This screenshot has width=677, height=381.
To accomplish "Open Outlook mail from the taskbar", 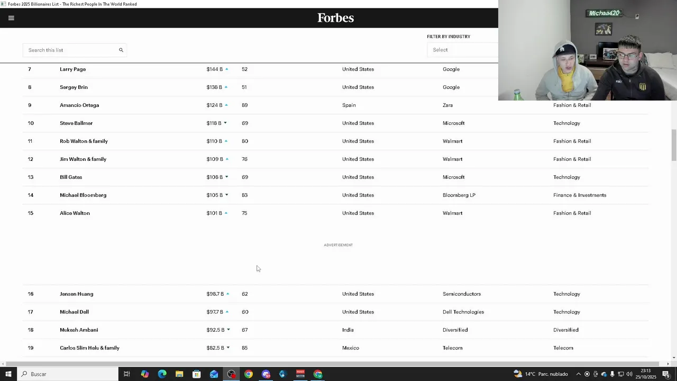I will pyautogui.click(x=214, y=374).
